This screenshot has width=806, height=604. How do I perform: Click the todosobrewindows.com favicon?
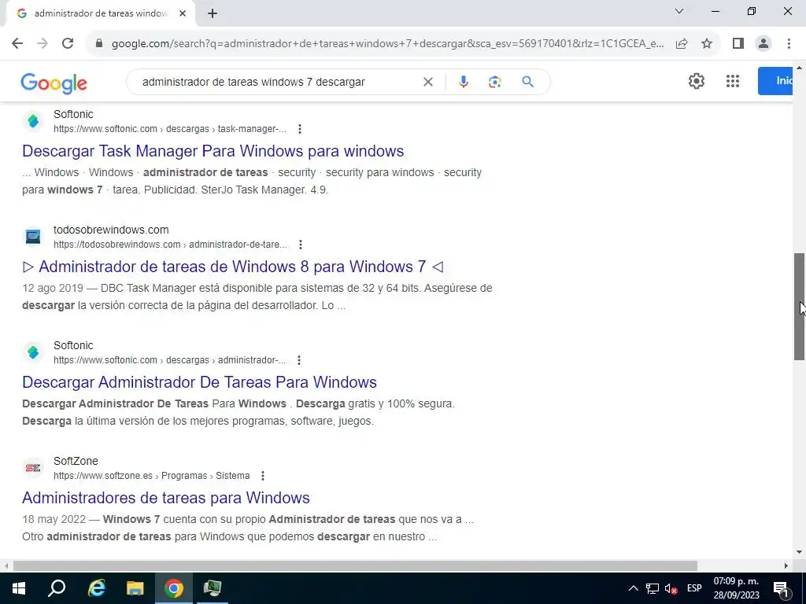click(33, 237)
